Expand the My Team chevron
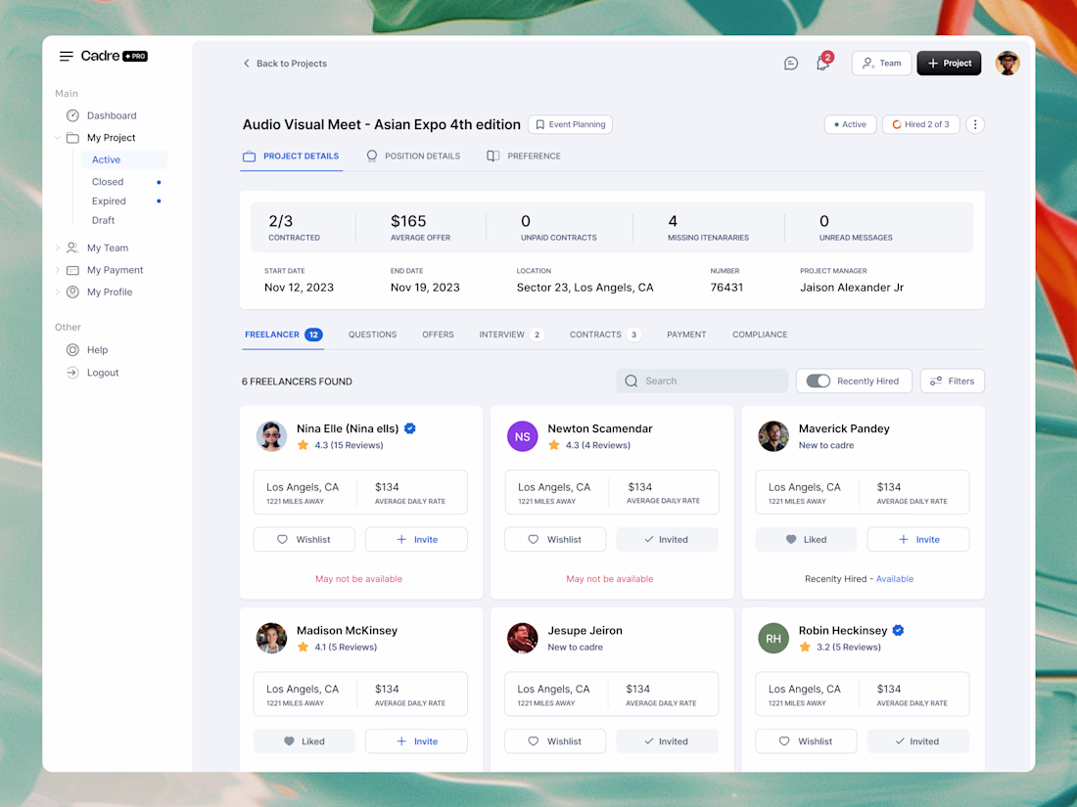 click(x=57, y=247)
